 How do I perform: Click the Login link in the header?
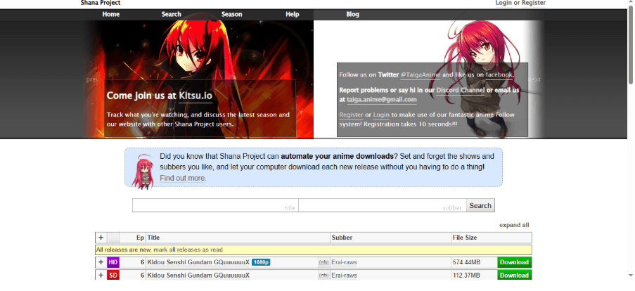503,3
